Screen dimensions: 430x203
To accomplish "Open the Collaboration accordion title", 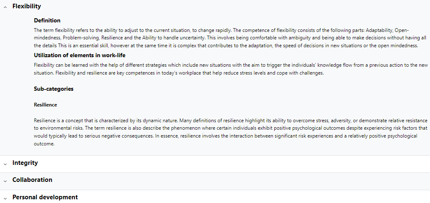I will [x=32, y=180].
